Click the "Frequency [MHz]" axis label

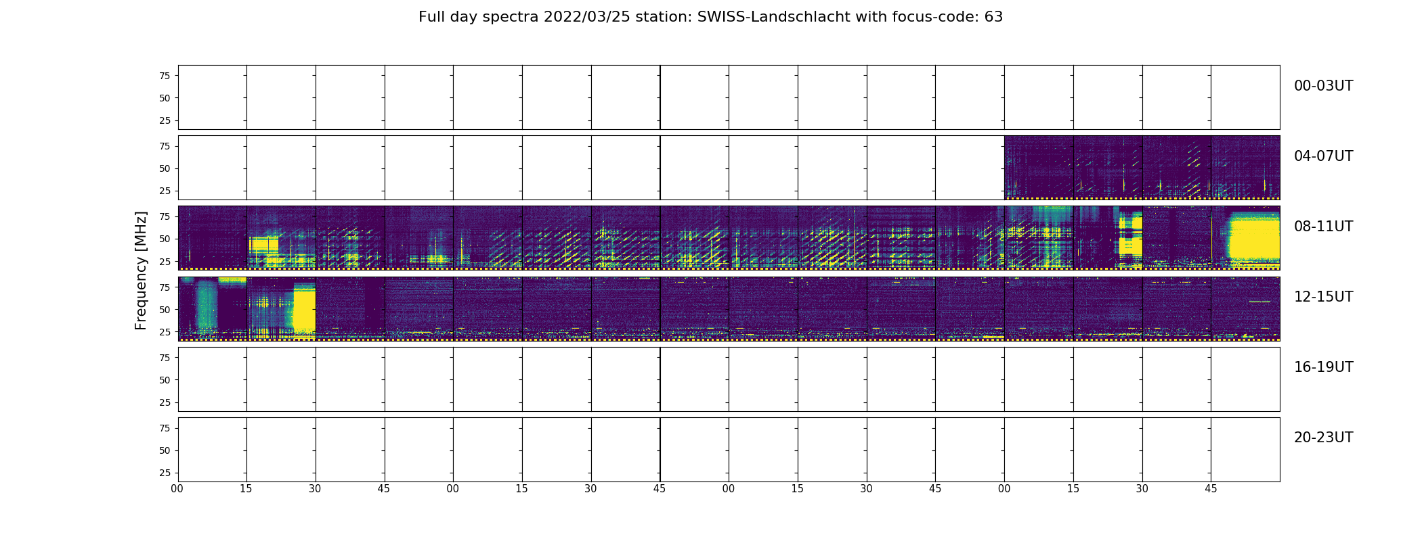[x=141, y=270]
